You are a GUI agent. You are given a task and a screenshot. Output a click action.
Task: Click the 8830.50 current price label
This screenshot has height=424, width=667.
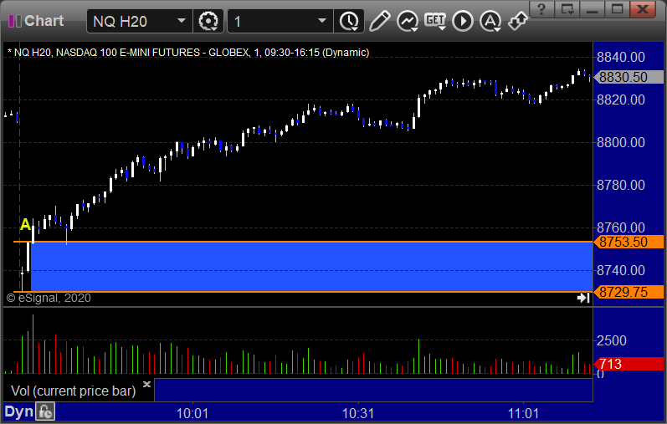(x=629, y=77)
